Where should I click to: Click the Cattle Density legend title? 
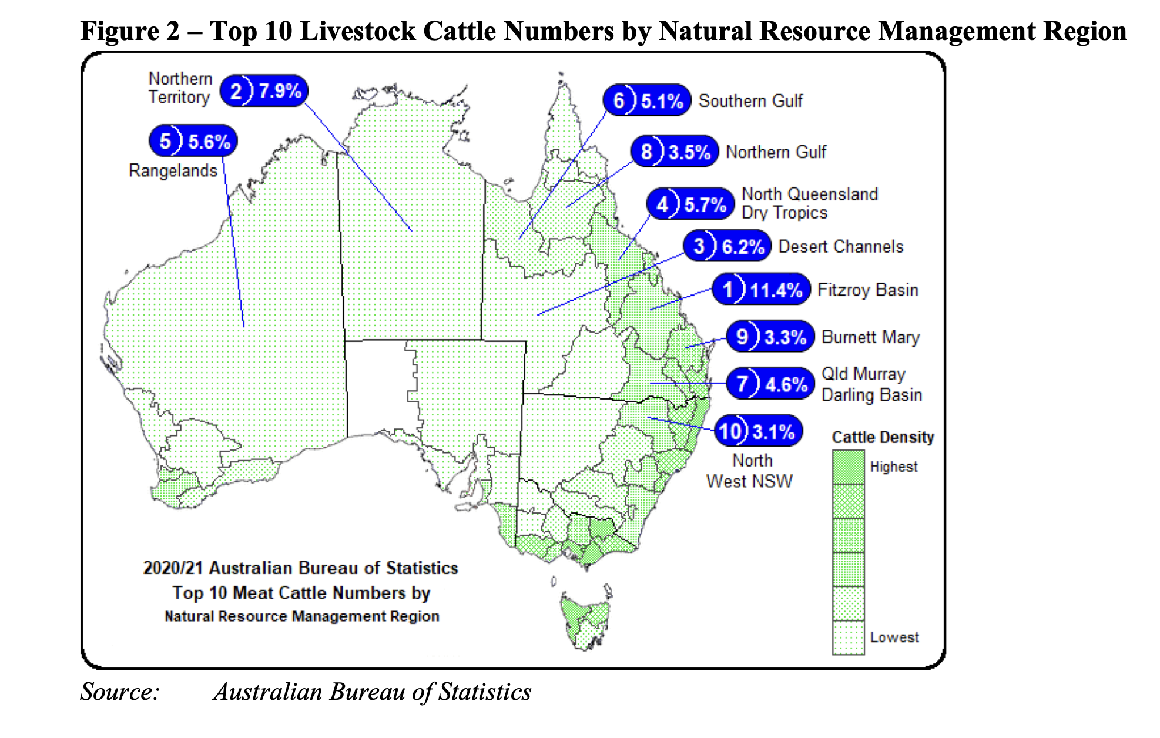pos(883,437)
